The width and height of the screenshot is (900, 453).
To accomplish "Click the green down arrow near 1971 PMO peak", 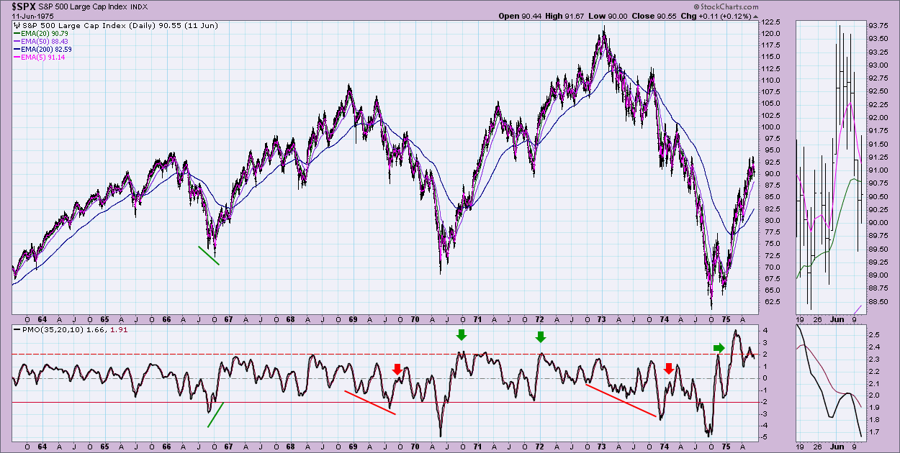I will (x=462, y=335).
